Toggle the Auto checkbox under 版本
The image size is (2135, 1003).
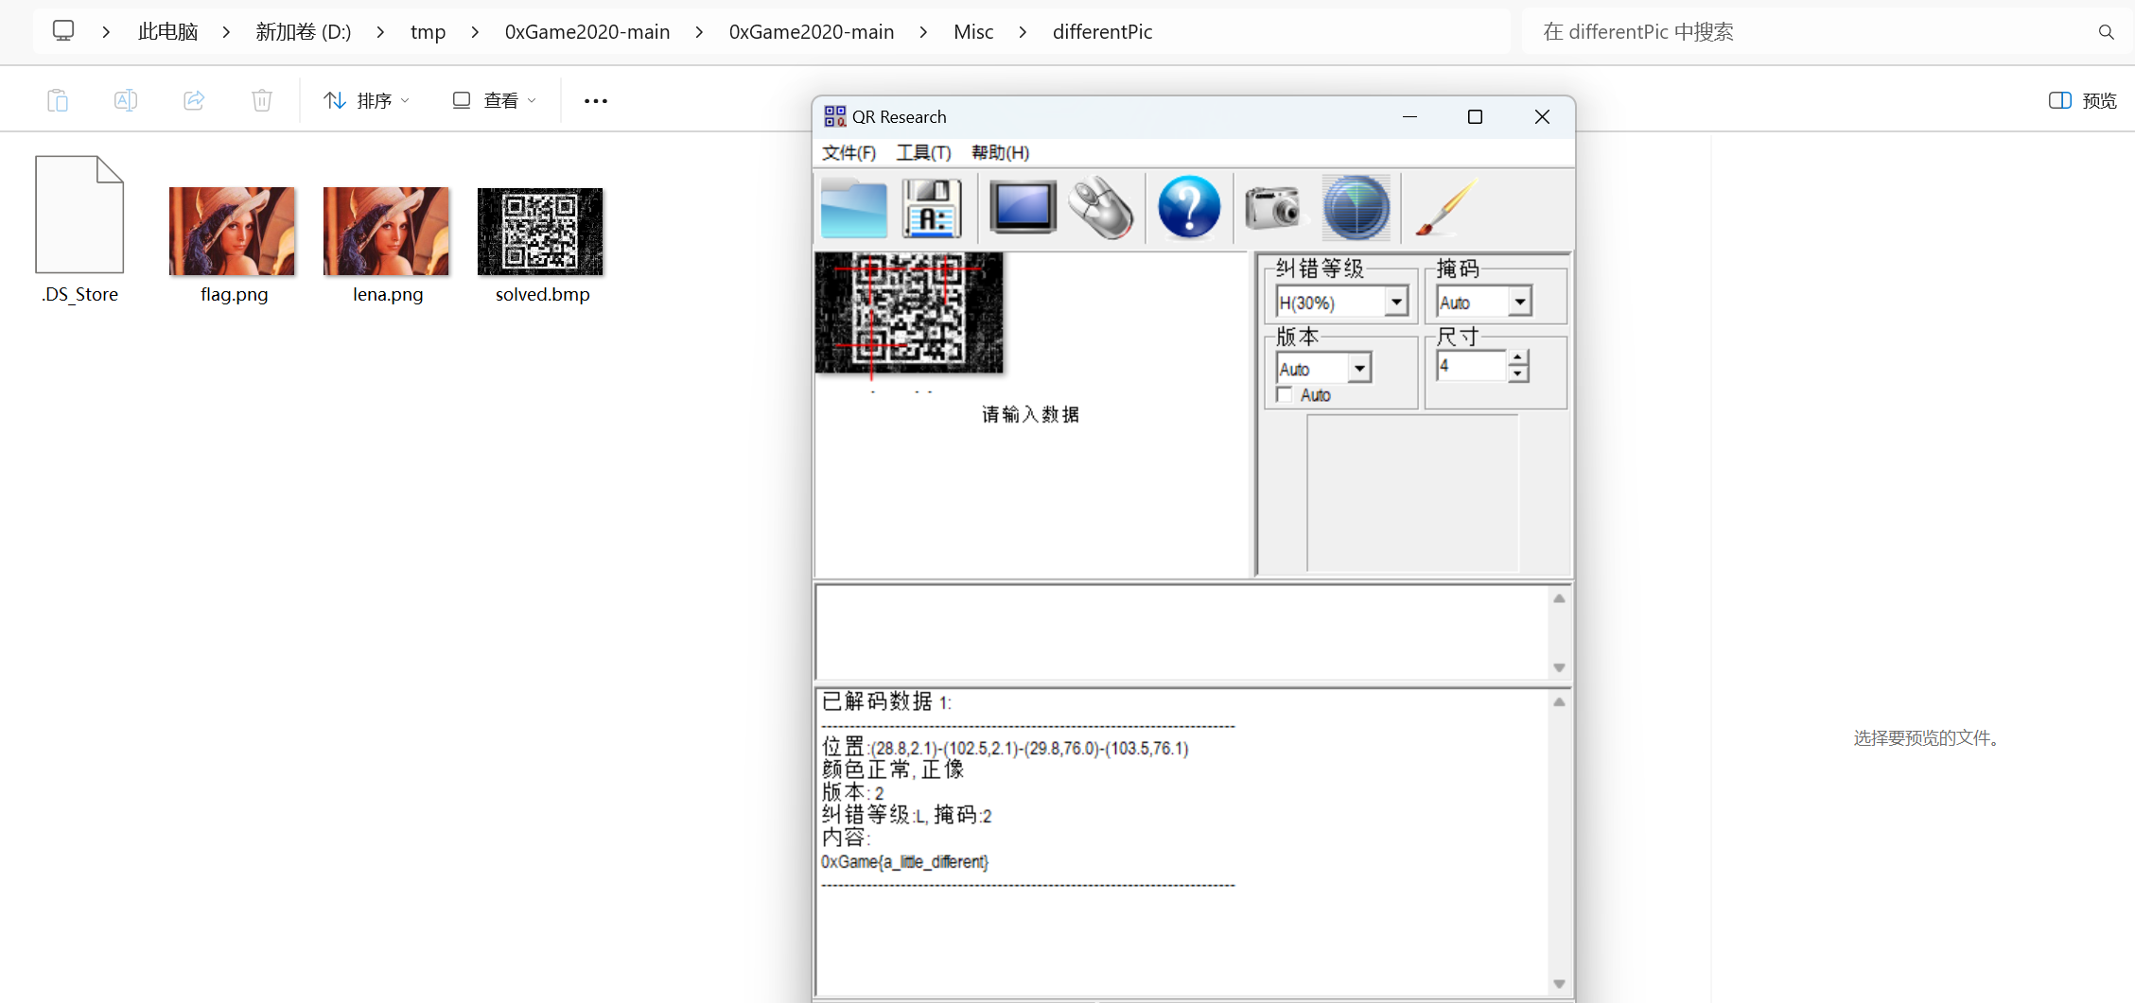[1284, 395]
